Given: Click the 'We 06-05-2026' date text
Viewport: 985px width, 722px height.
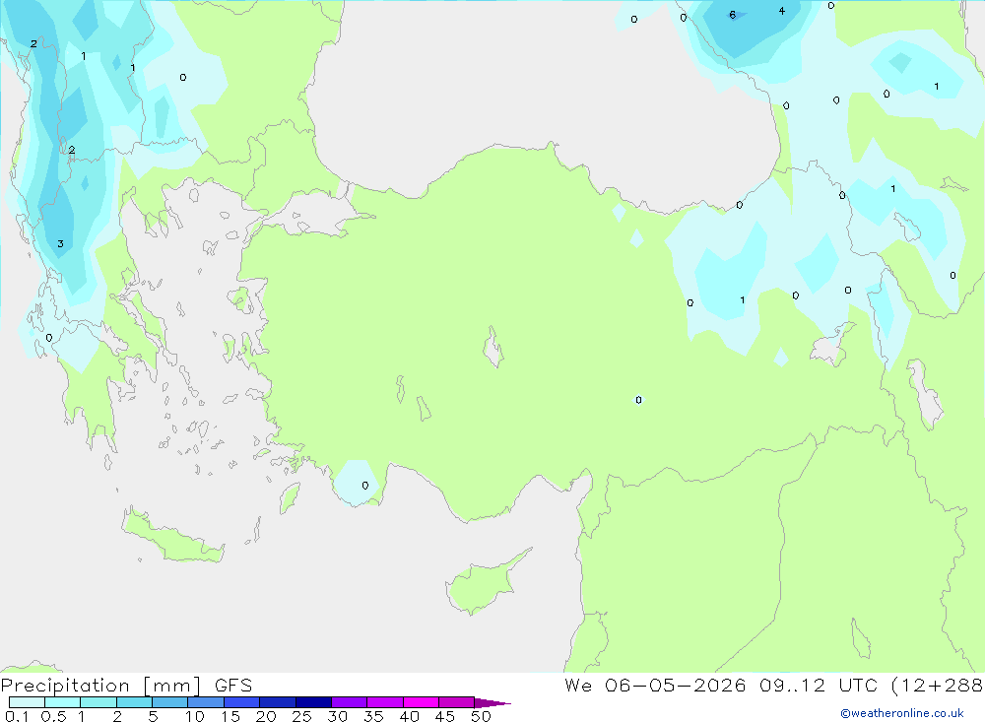Looking at the screenshot, I should [655, 685].
